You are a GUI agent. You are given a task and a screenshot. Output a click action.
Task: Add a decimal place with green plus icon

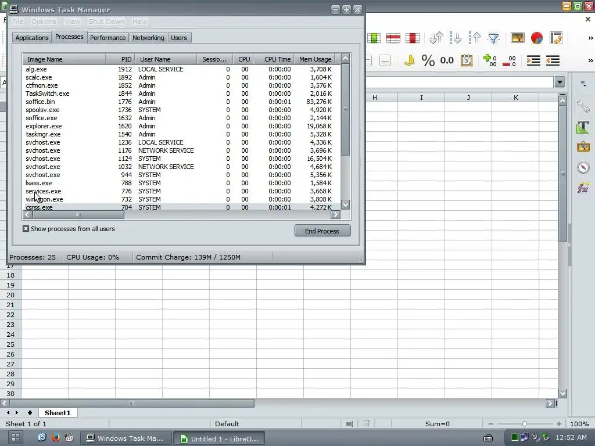(x=490, y=60)
